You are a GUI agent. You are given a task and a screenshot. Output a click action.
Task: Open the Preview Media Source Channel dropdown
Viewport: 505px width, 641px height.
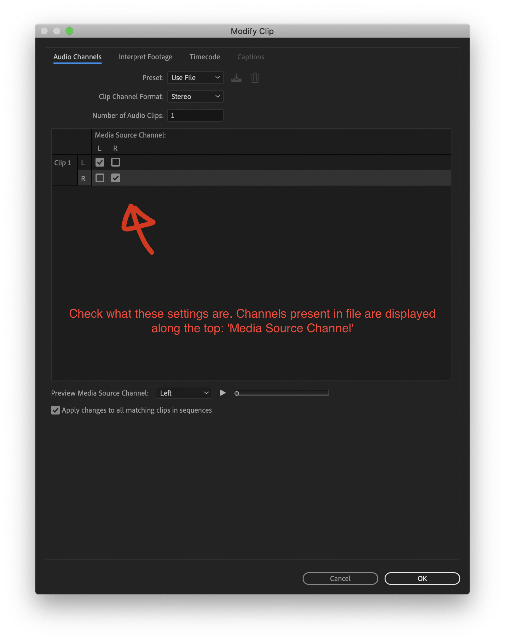coord(184,393)
